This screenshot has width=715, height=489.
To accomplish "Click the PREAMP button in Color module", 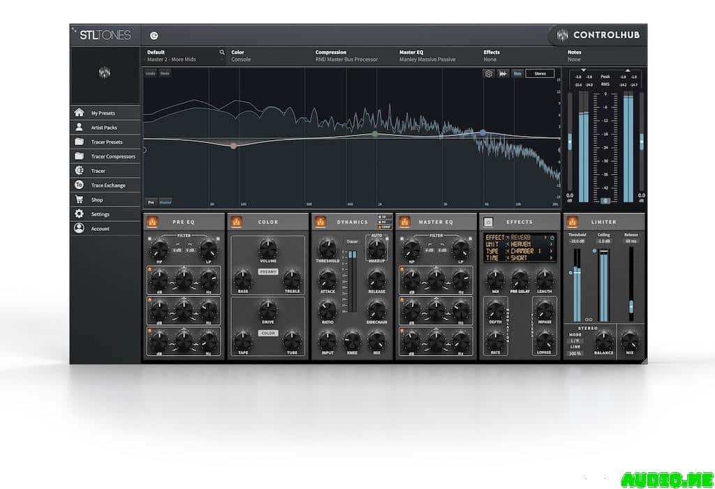I will pyautogui.click(x=268, y=271).
